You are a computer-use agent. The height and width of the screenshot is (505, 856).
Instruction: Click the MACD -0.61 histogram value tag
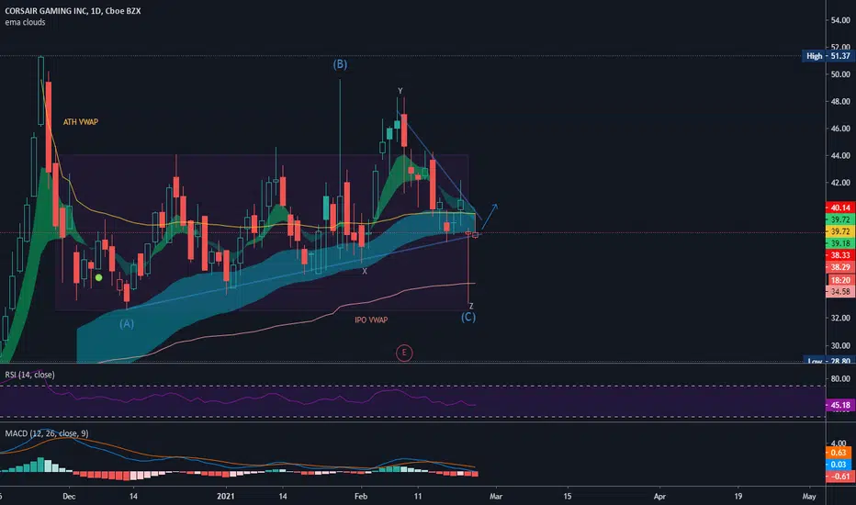(839, 477)
